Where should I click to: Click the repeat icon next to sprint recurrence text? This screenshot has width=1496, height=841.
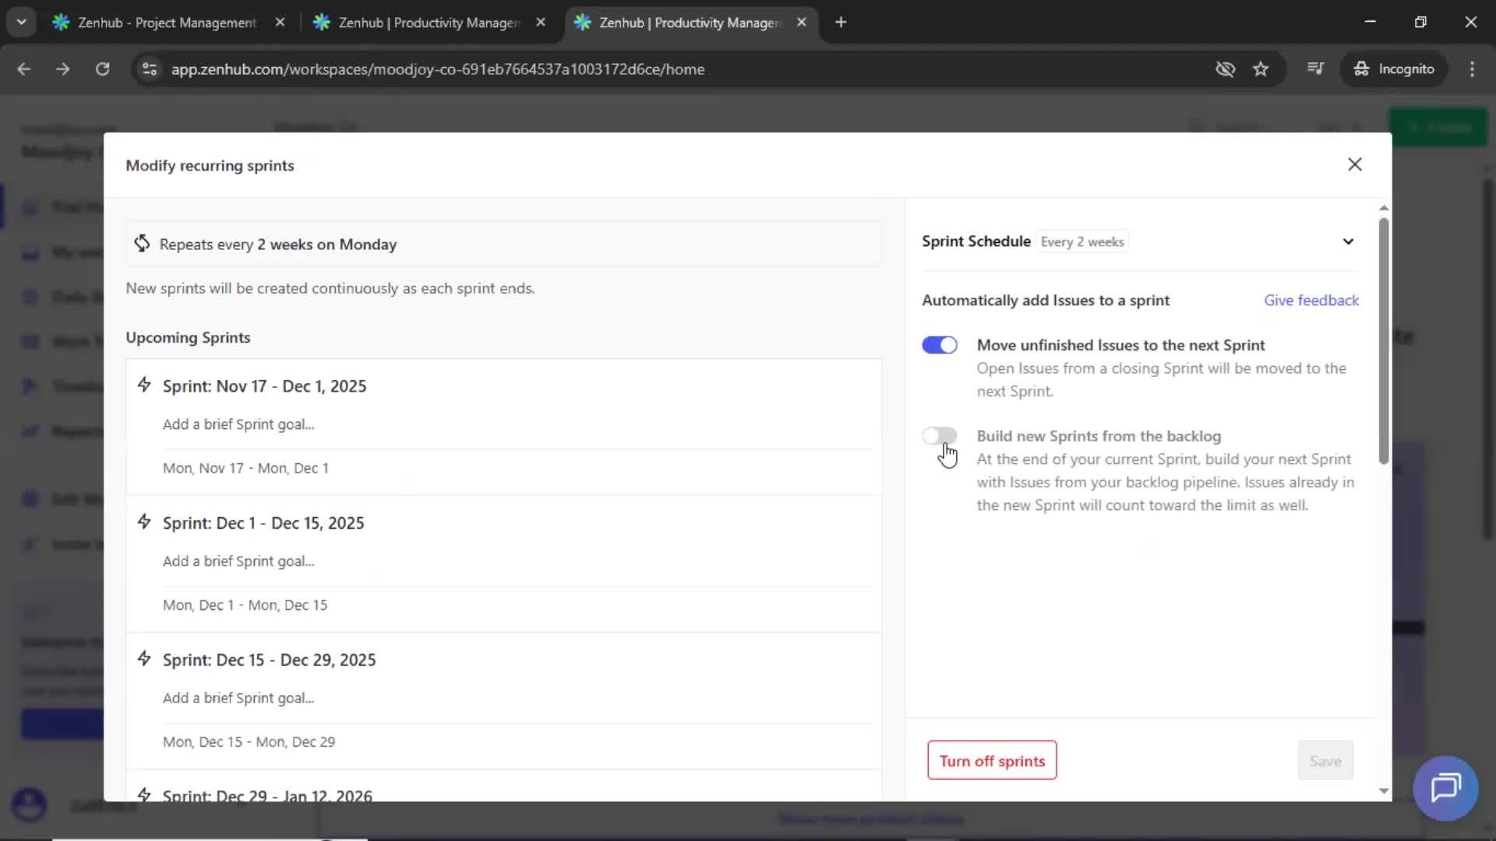pyautogui.click(x=142, y=244)
